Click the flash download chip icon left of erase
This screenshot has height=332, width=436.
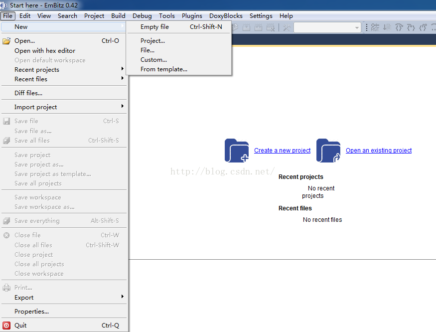(x=258, y=27)
